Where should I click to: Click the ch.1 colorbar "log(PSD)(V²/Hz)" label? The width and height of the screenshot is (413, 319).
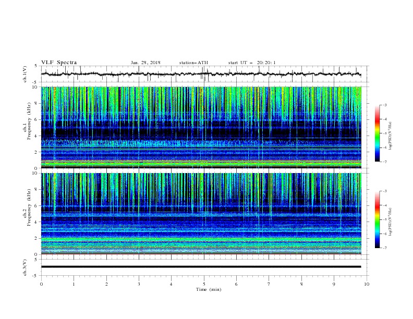[390, 136]
